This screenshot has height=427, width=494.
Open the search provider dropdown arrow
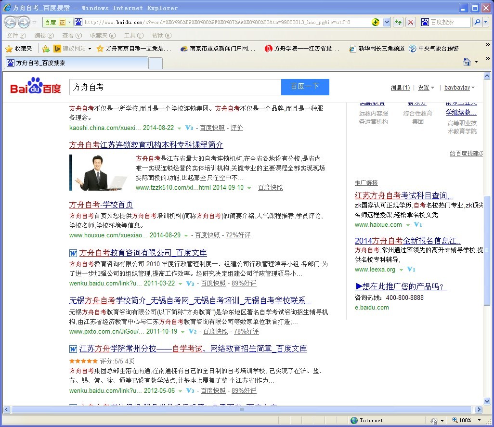coord(486,22)
